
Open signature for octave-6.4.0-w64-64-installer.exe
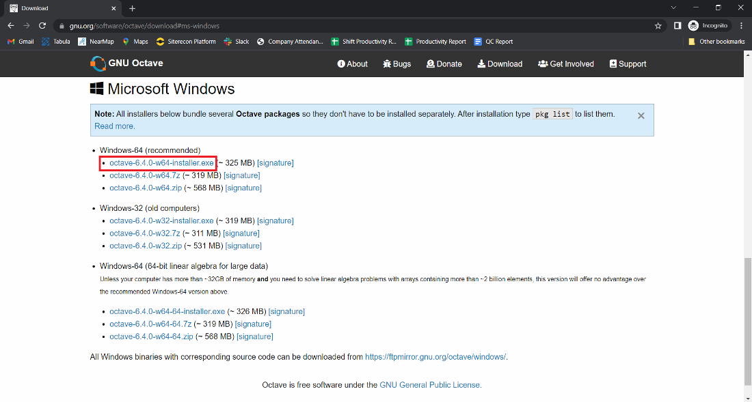coord(287,311)
